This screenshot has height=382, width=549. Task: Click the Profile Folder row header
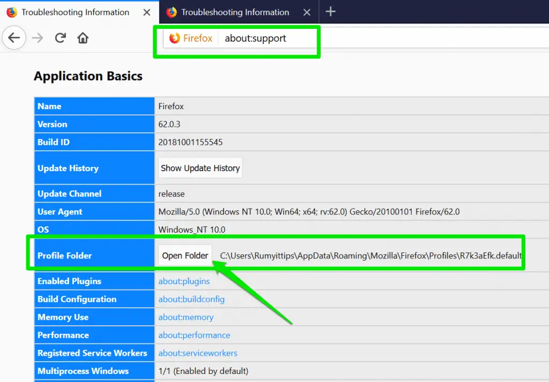pyautogui.click(x=94, y=256)
